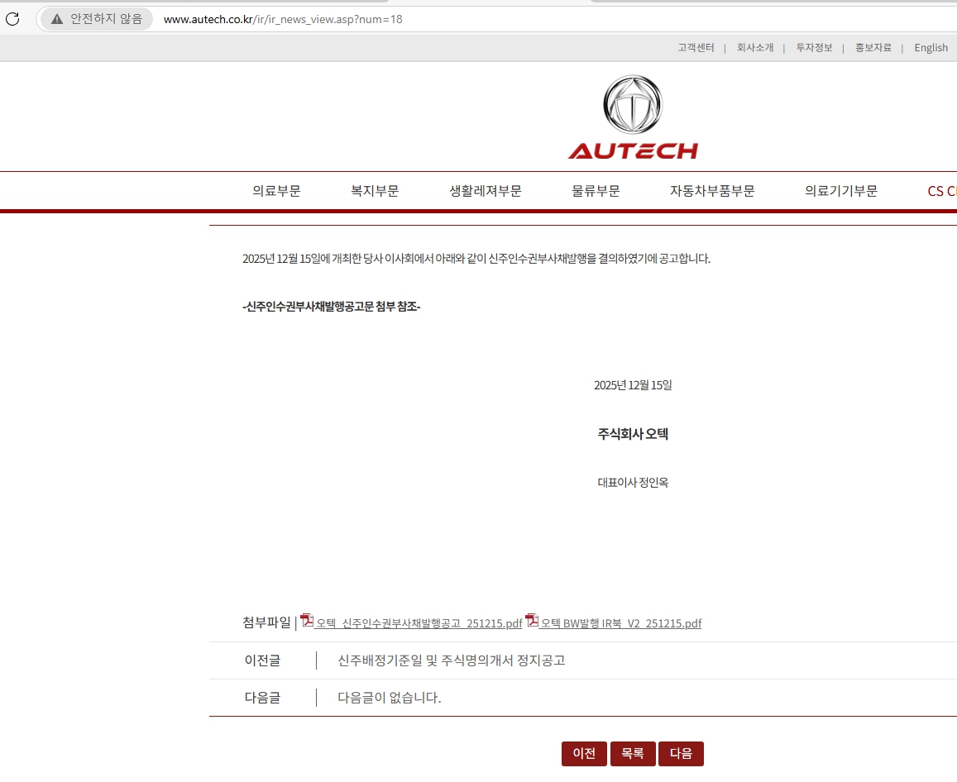Open the 투자정보 top link
Viewport: 957px width, 782px height.
coord(814,48)
